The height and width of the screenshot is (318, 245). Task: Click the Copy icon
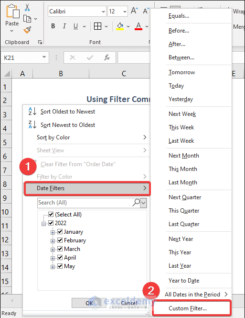point(27,19)
